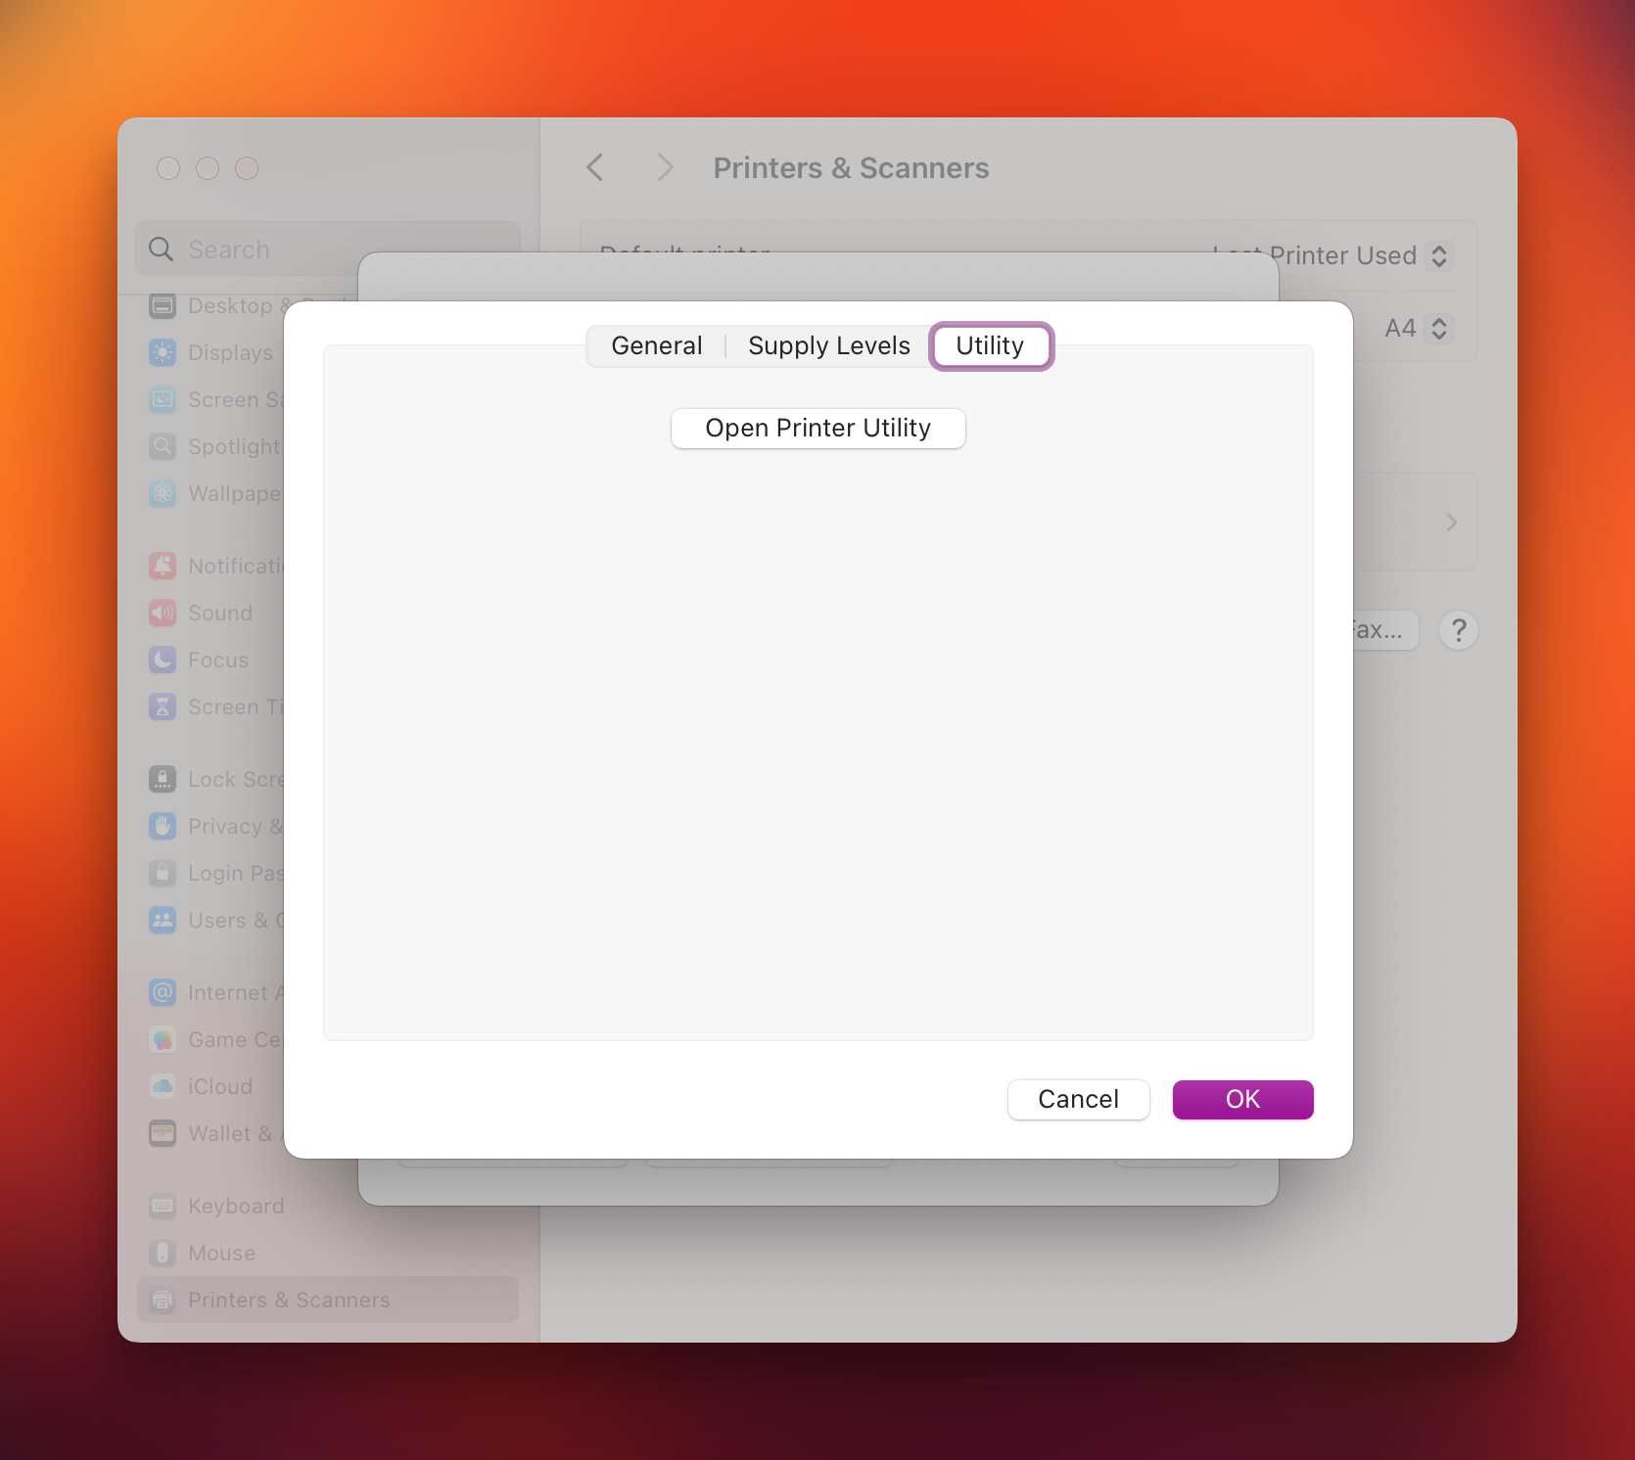
Task: Switch to the General tab
Action: [656, 346]
